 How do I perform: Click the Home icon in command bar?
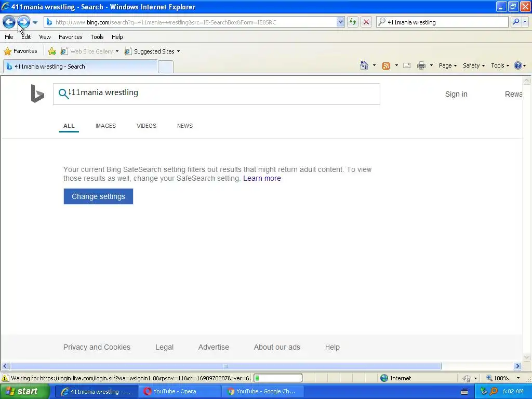point(364,65)
